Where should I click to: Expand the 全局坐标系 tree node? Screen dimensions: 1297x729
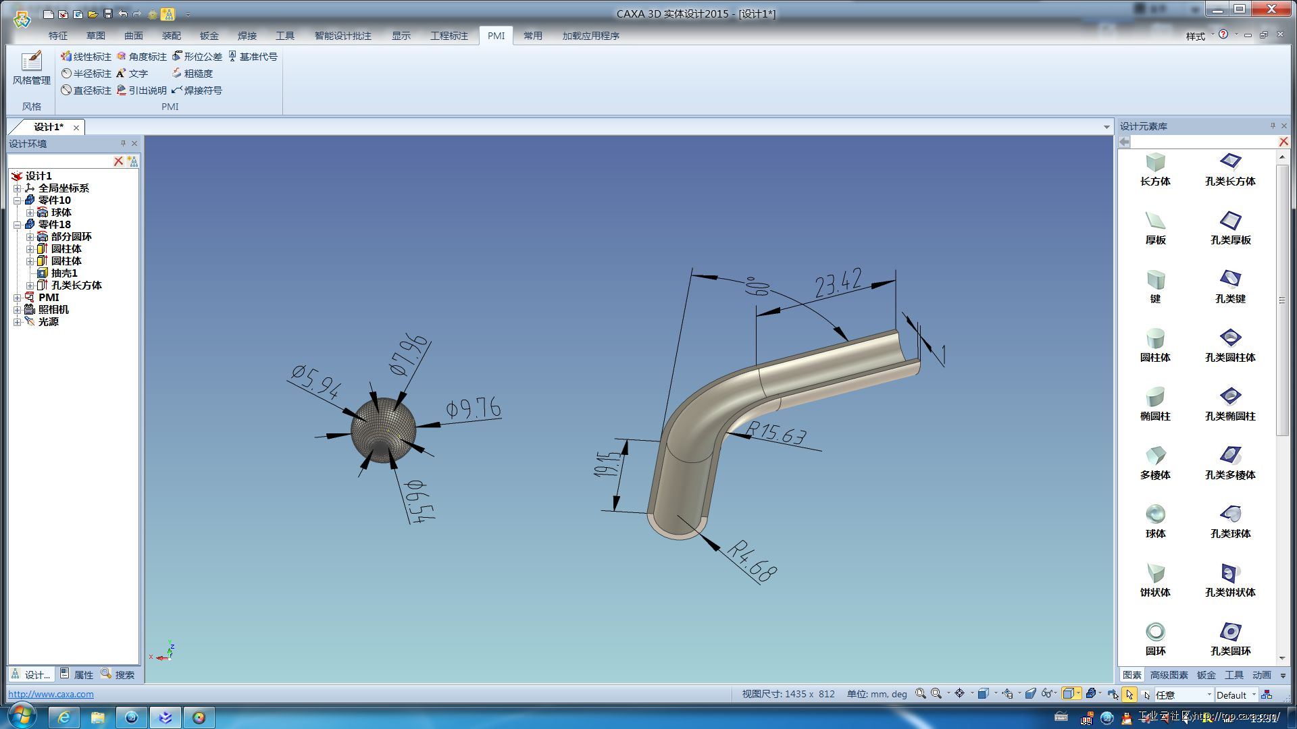coord(18,188)
